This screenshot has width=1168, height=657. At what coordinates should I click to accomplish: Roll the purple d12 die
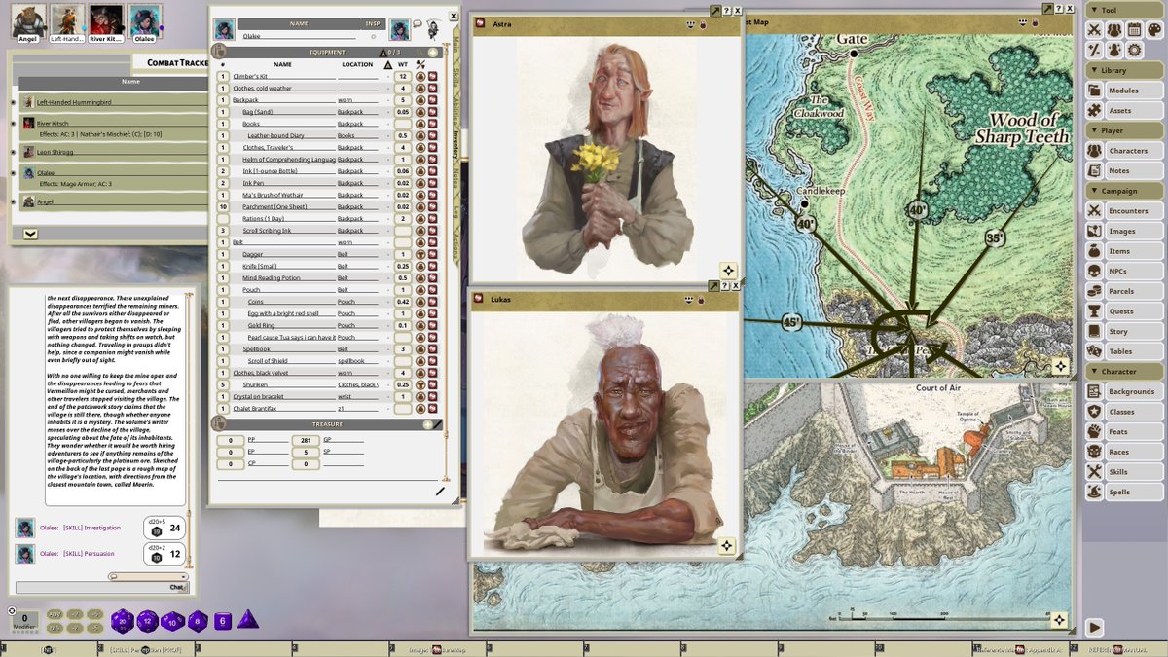click(x=148, y=621)
